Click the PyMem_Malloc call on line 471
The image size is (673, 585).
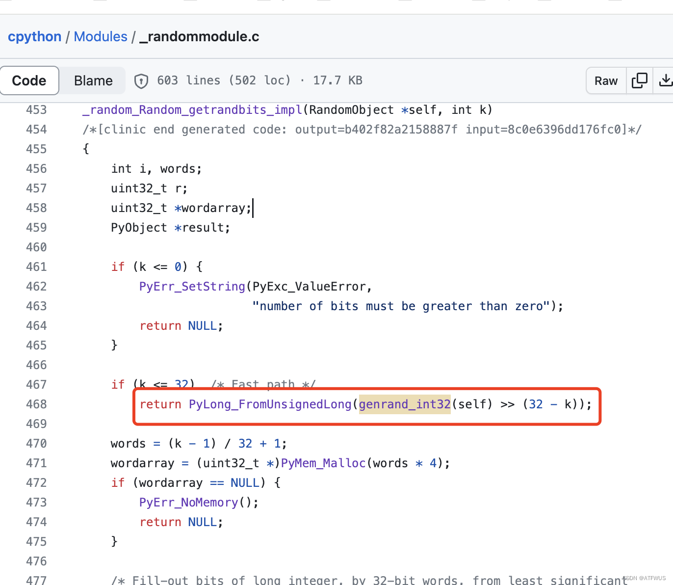click(x=323, y=463)
